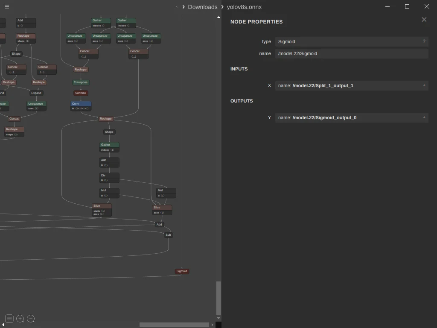Click the horizontal scrollbar right arrow
437x328 pixels.
tap(213, 325)
